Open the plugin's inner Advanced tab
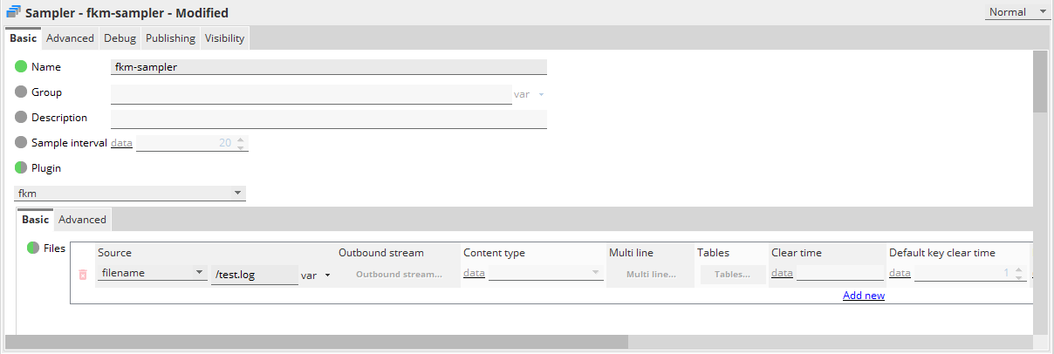 pos(82,220)
